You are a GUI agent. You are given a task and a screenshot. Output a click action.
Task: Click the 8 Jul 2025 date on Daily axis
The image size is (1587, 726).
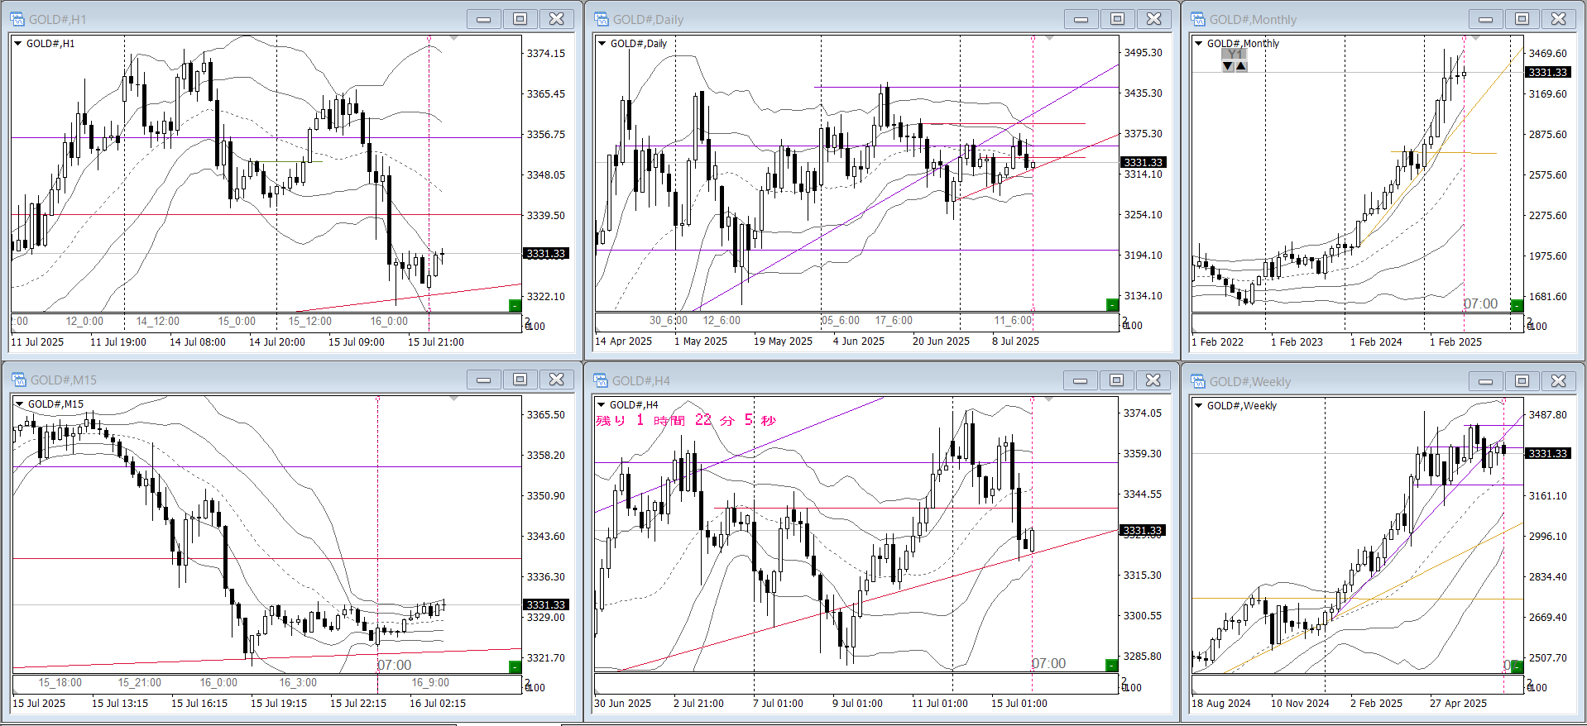(1015, 342)
